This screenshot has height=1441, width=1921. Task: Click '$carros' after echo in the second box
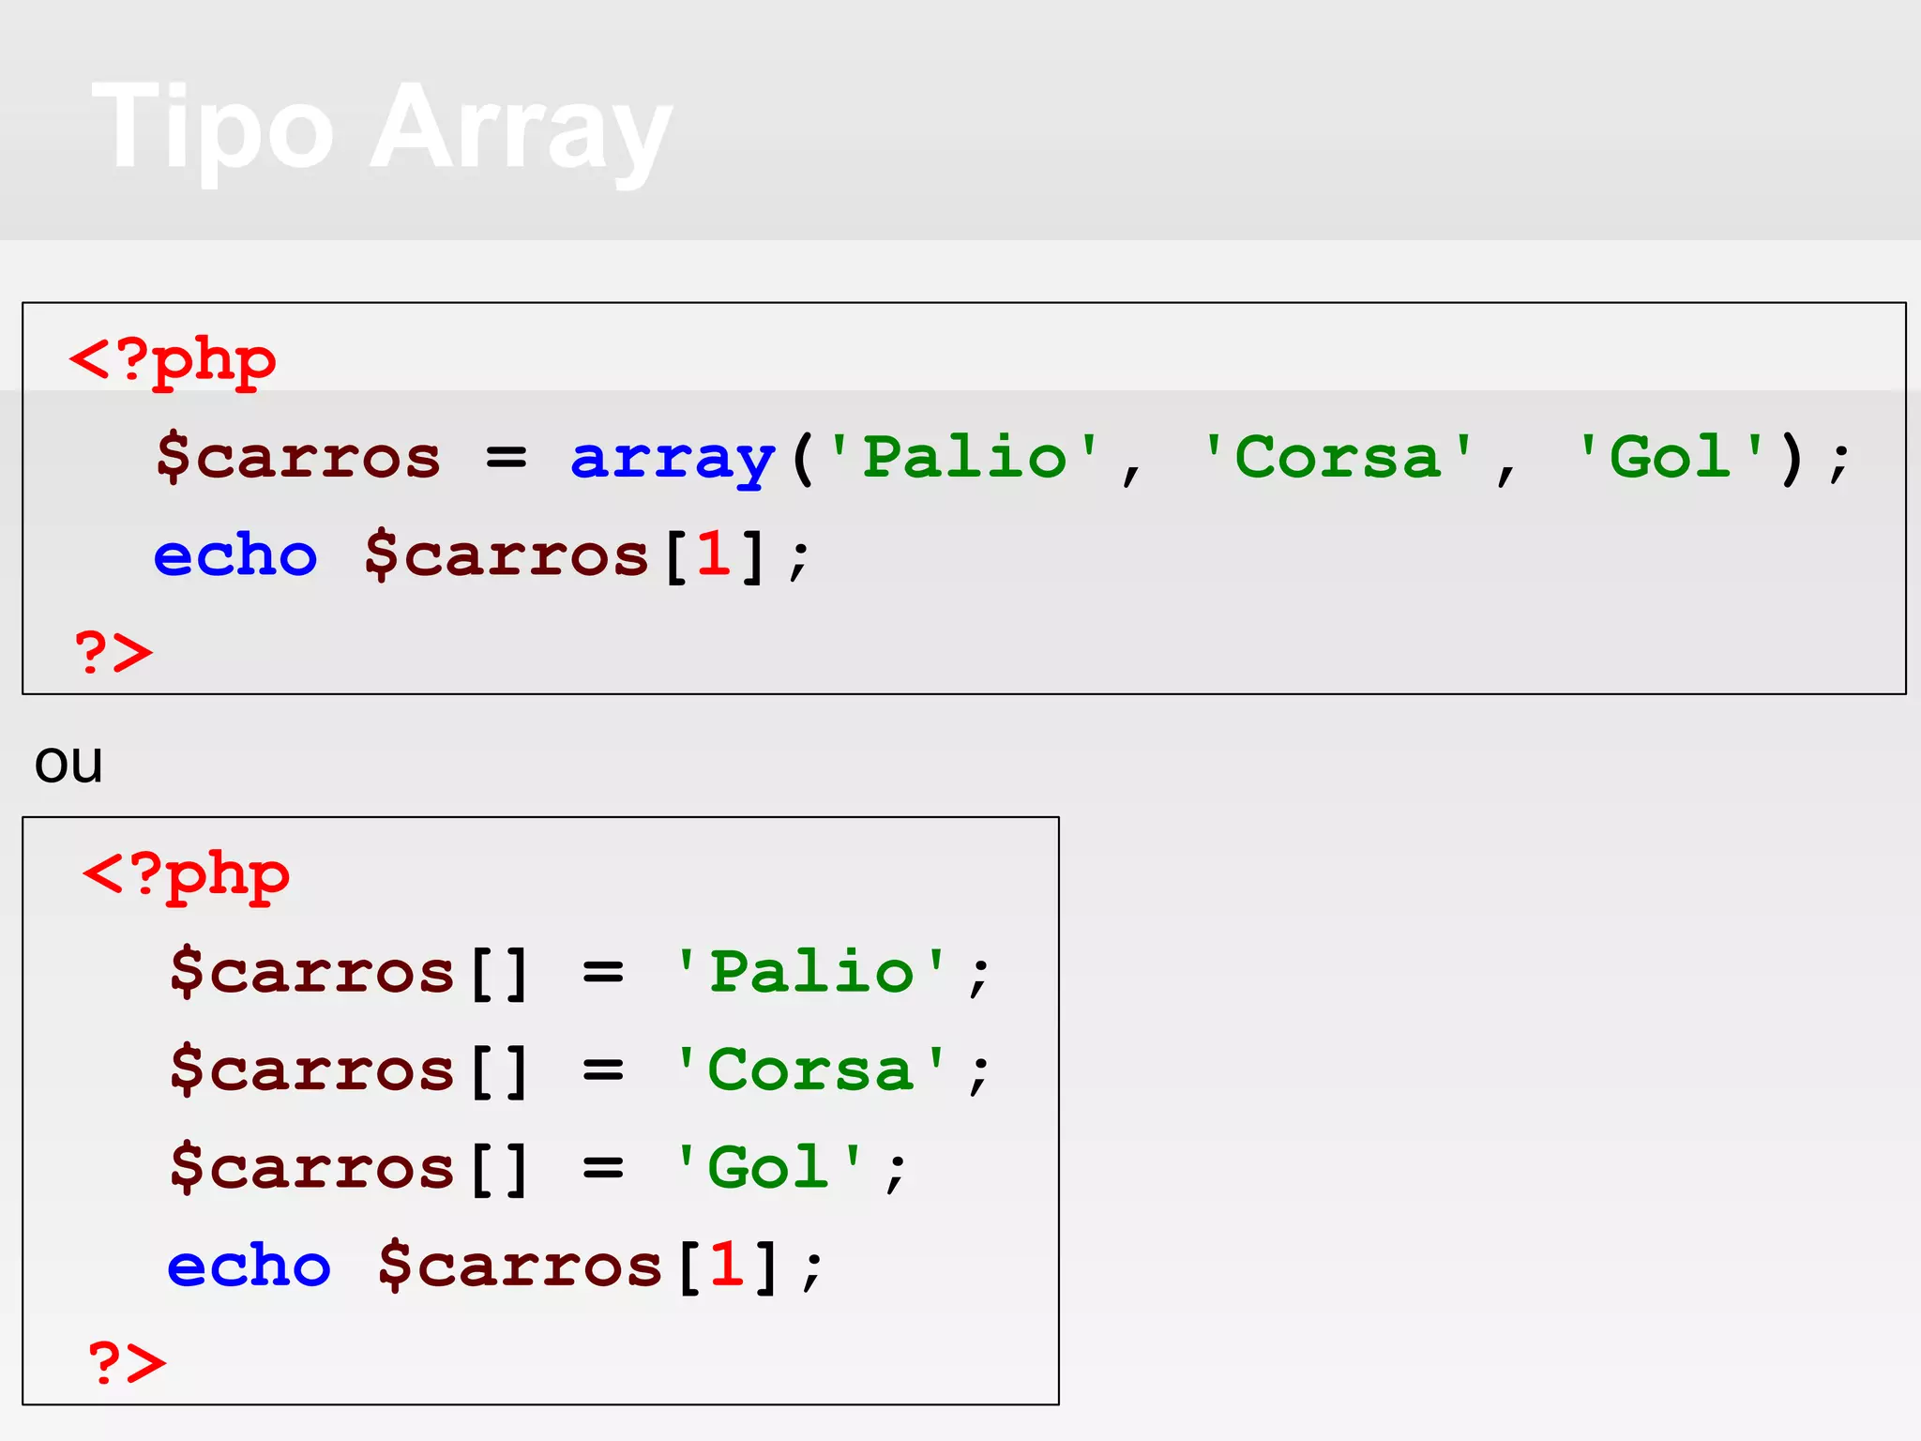(521, 1267)
